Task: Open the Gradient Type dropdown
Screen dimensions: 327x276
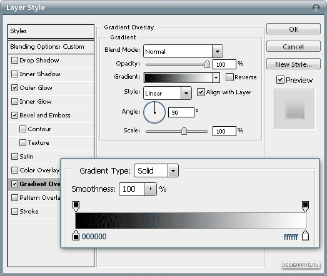Action: click(173, 170)
